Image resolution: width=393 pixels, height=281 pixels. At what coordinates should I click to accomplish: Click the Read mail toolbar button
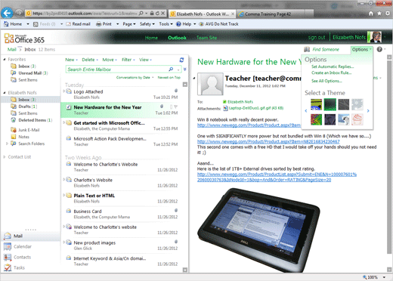(78, 24)
